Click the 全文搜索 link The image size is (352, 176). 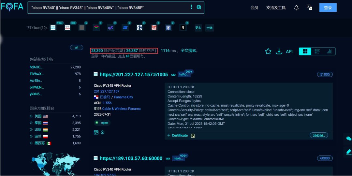pyautogui.click(x=189, y=51)
